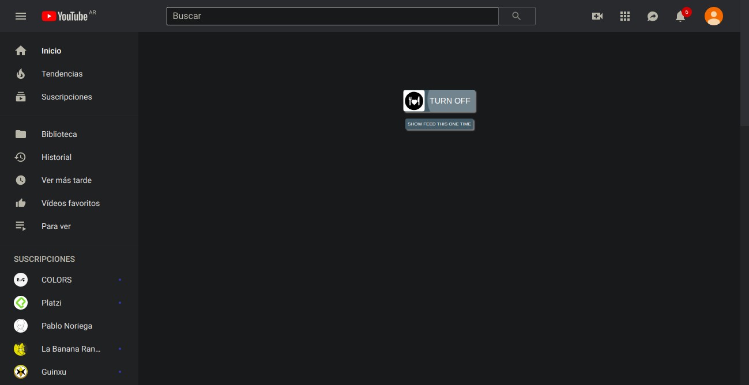This screenshot has height=385, width=749.
Task: Click the COLORS channel avatar thumbnail
Action: point(21,280)
